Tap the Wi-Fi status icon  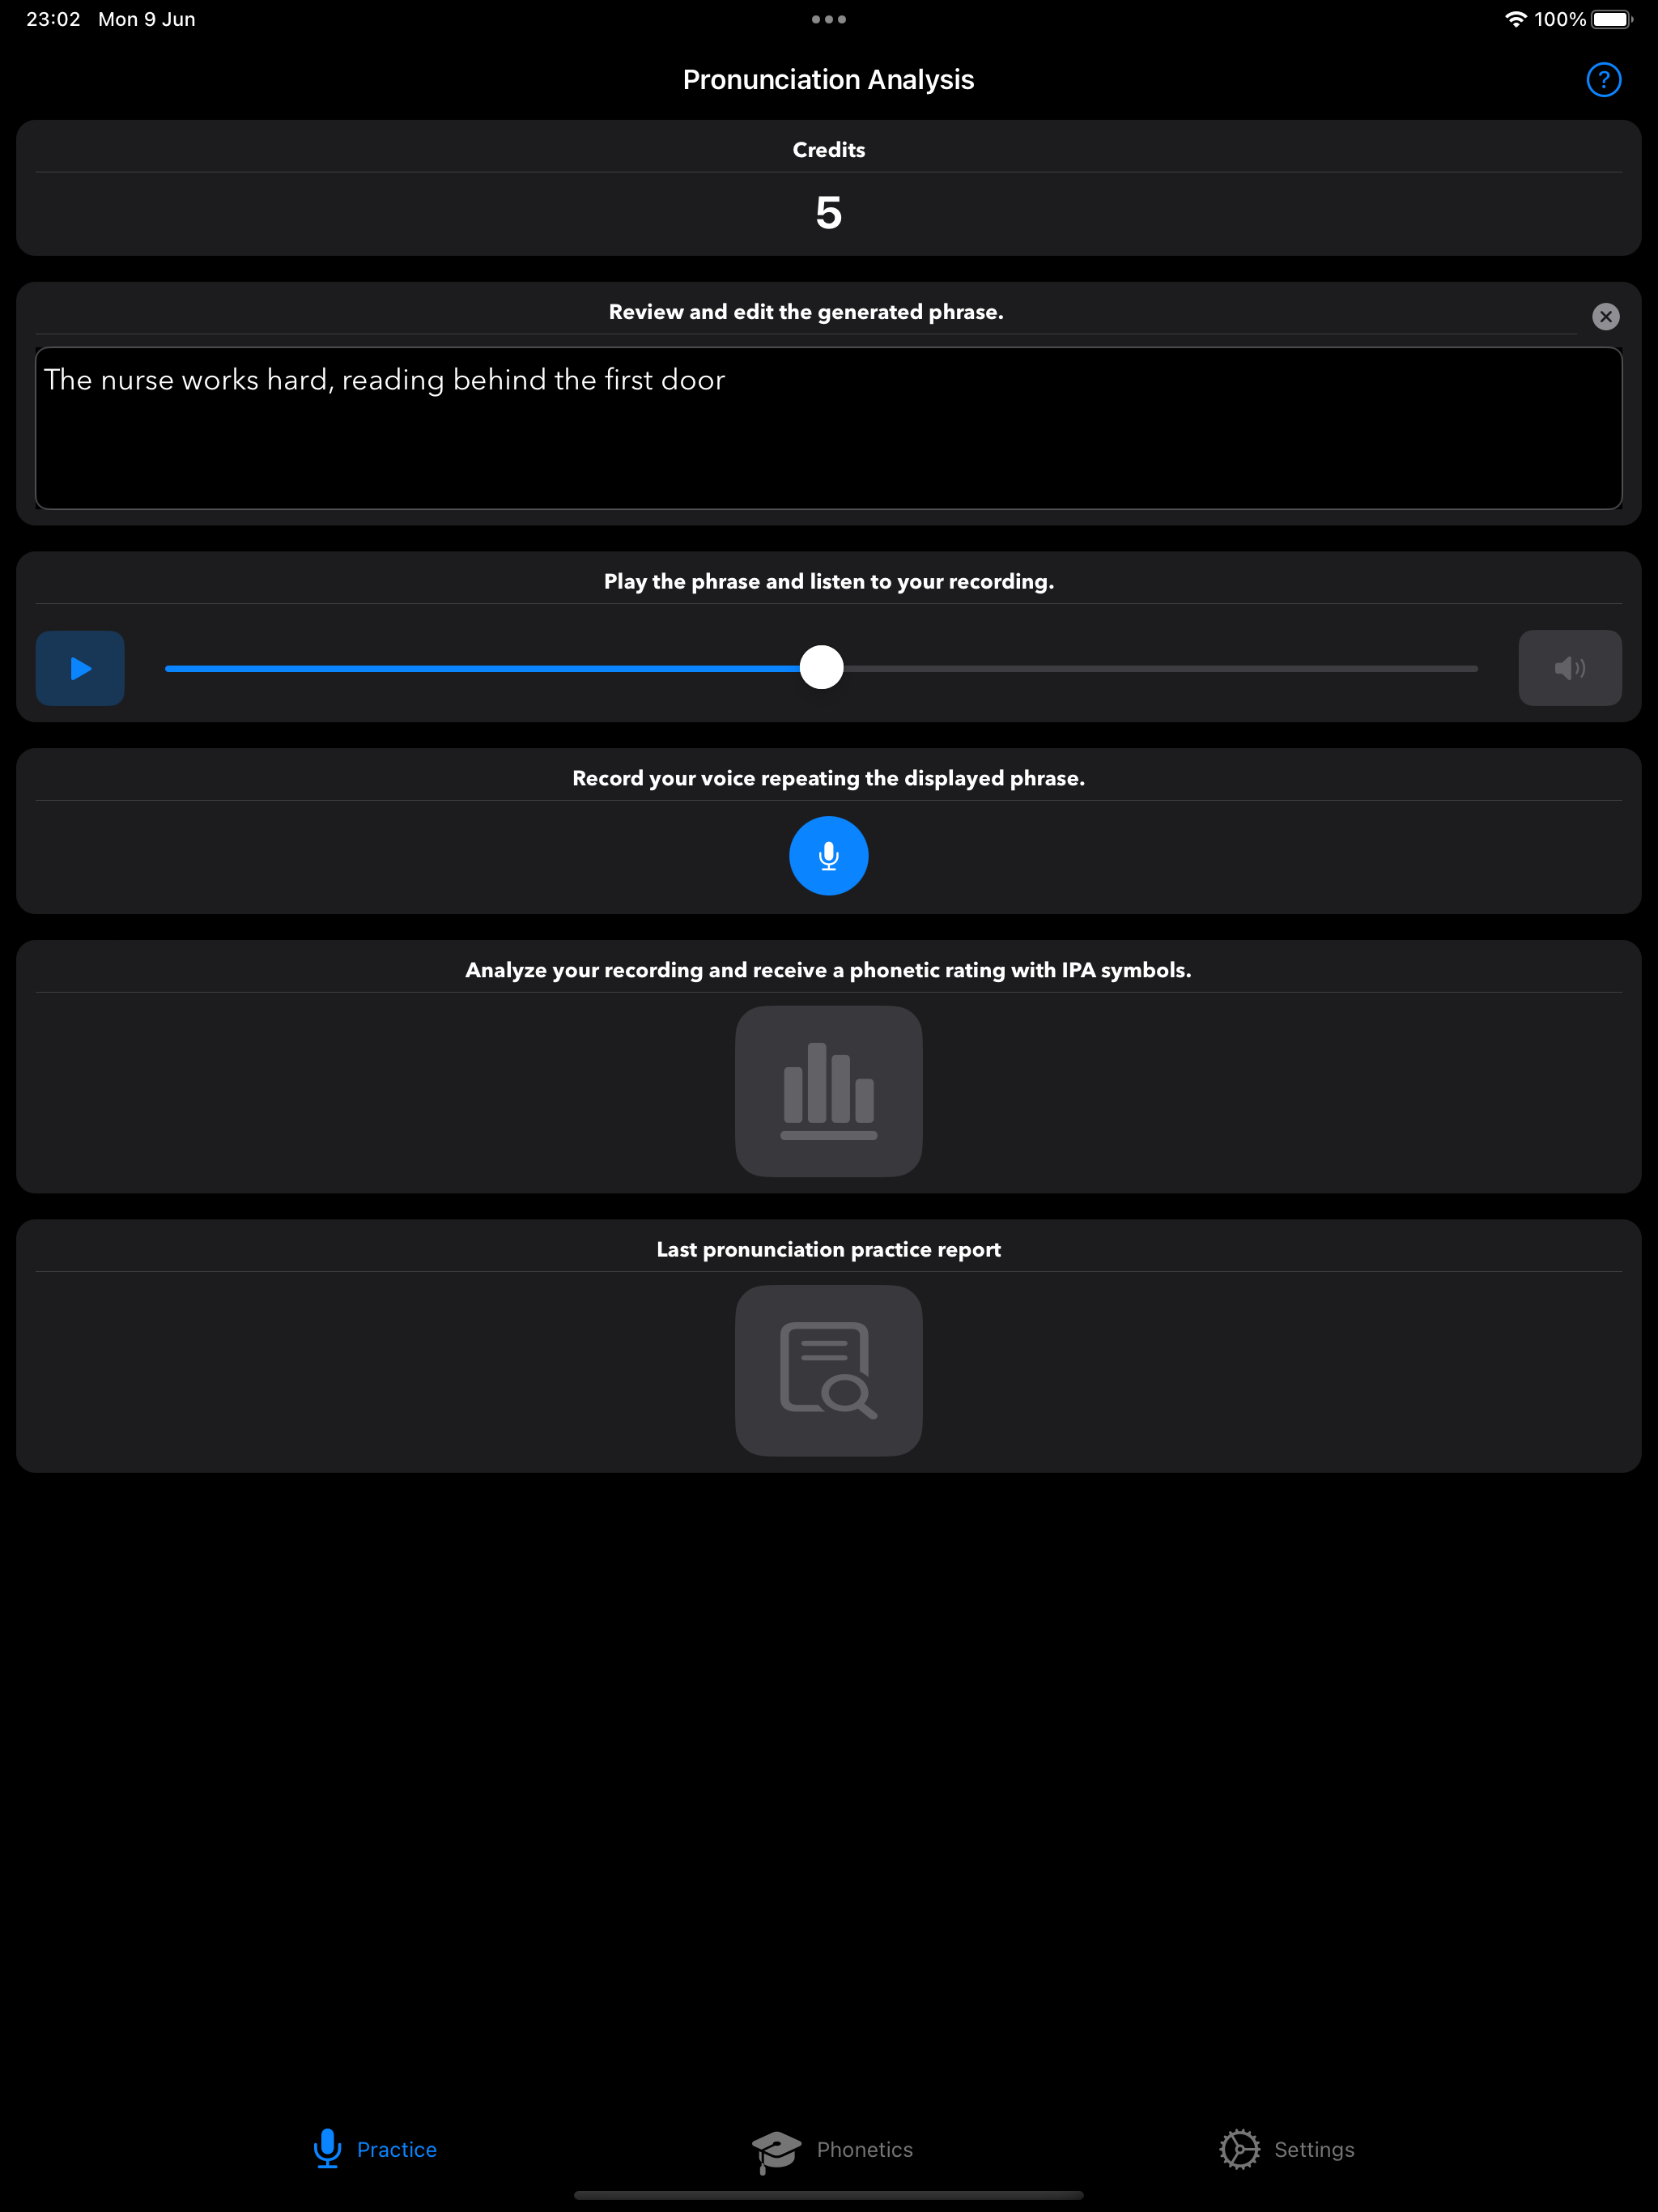coord(1515,19)
